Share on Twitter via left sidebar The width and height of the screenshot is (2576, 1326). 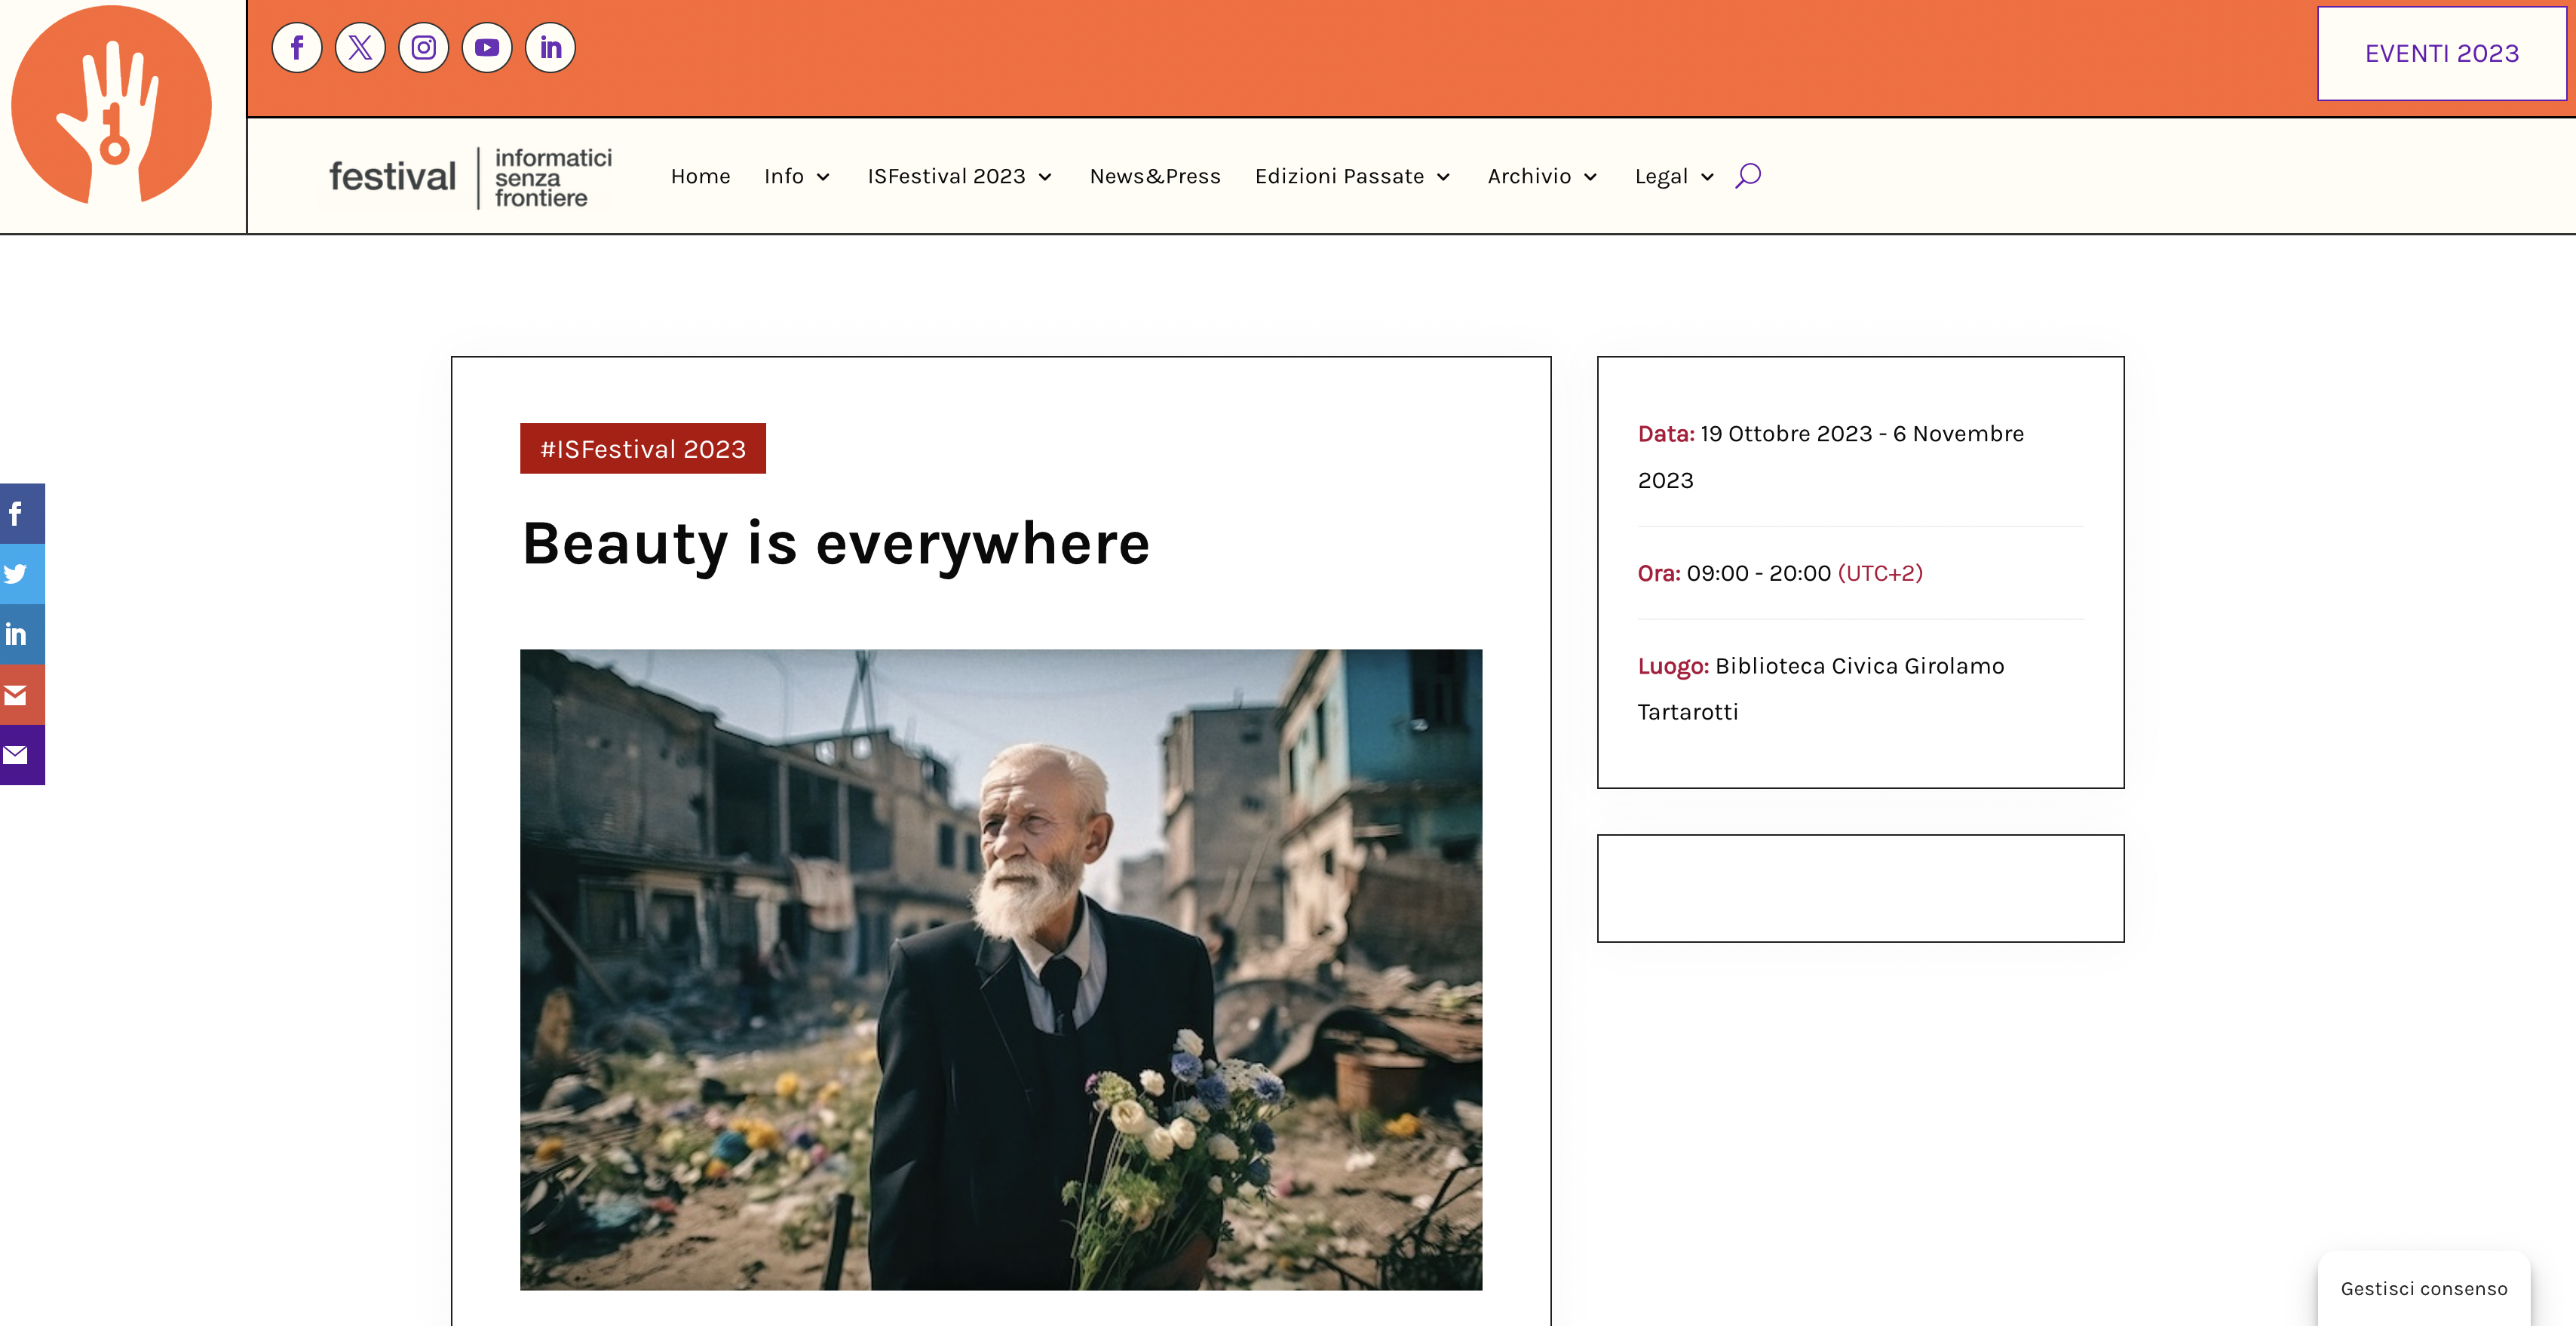click(x=22, y=574)
